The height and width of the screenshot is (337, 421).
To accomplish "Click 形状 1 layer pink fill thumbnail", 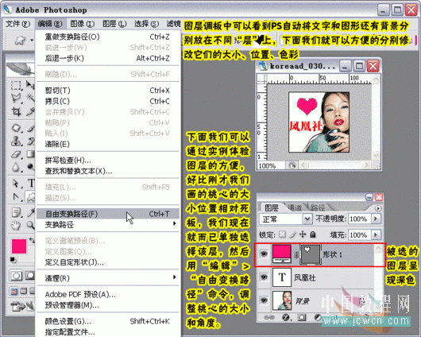I will tap(282, 254).
